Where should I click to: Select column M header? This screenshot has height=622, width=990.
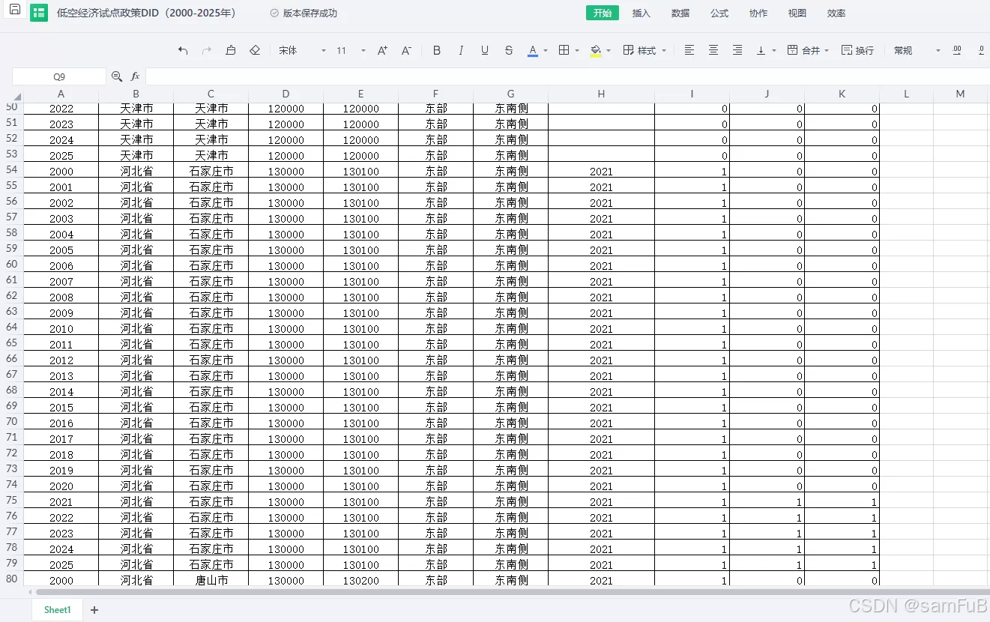coord(960,94)
